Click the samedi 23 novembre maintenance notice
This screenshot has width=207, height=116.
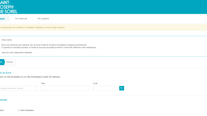(49, 48)
